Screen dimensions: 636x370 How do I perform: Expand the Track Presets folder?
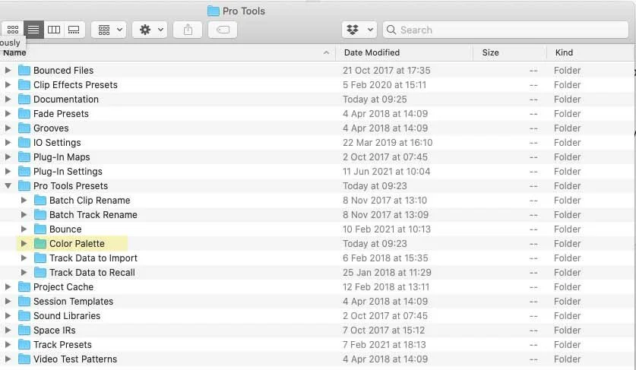tap(8, 344)
